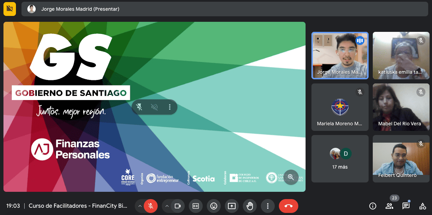Open the Activities panel with the shapes icon
The width and height of the screenshot is (432, 215).
423,206
